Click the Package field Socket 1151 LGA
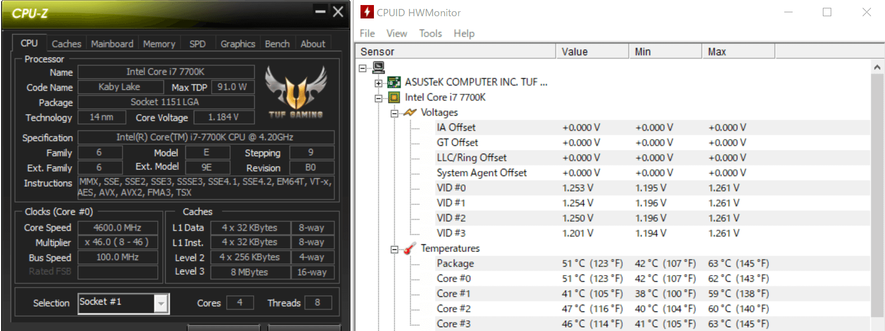Viewport: 885px width, 331px height. point(166,102)
